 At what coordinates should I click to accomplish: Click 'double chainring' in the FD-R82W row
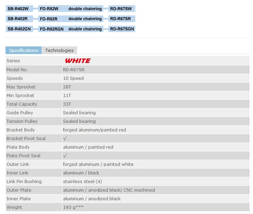tap(85, 9)
